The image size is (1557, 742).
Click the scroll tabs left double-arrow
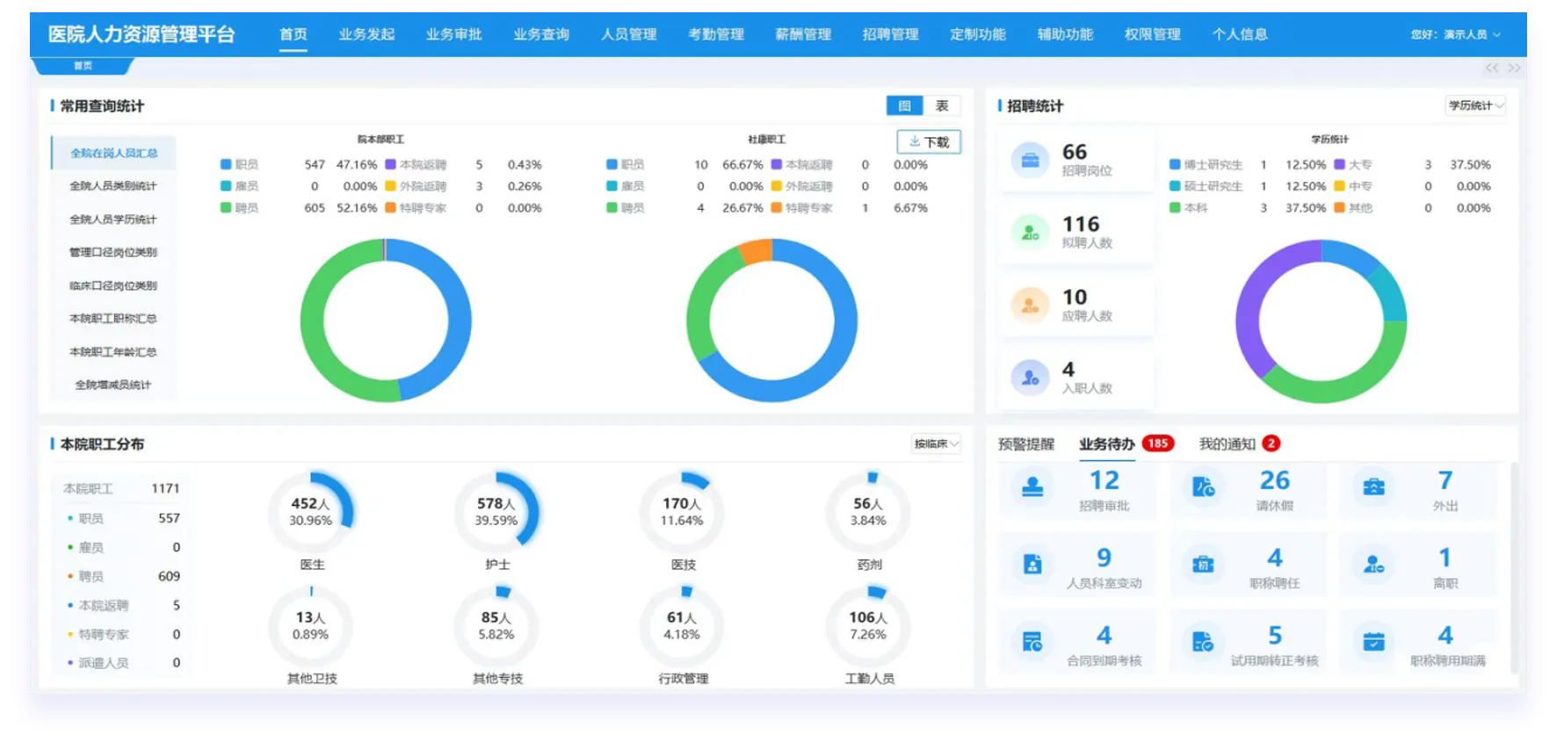(1492, 68)
